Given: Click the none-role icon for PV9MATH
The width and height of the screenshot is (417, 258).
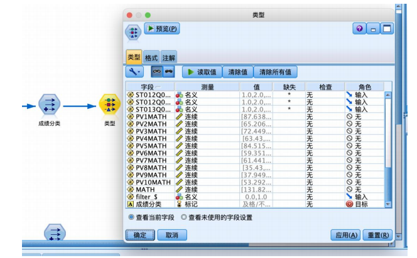Looking at the screenshot, I should pyautogui.click(x=349, y=175).
